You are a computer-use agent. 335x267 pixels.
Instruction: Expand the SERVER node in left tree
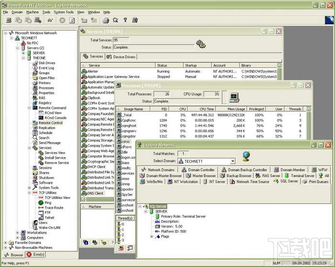click(x=23, y=53)
